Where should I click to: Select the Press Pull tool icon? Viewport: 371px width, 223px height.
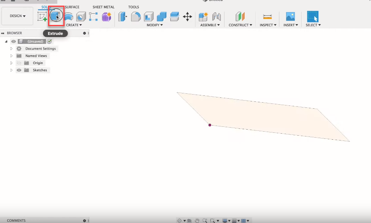coord(123,17)
